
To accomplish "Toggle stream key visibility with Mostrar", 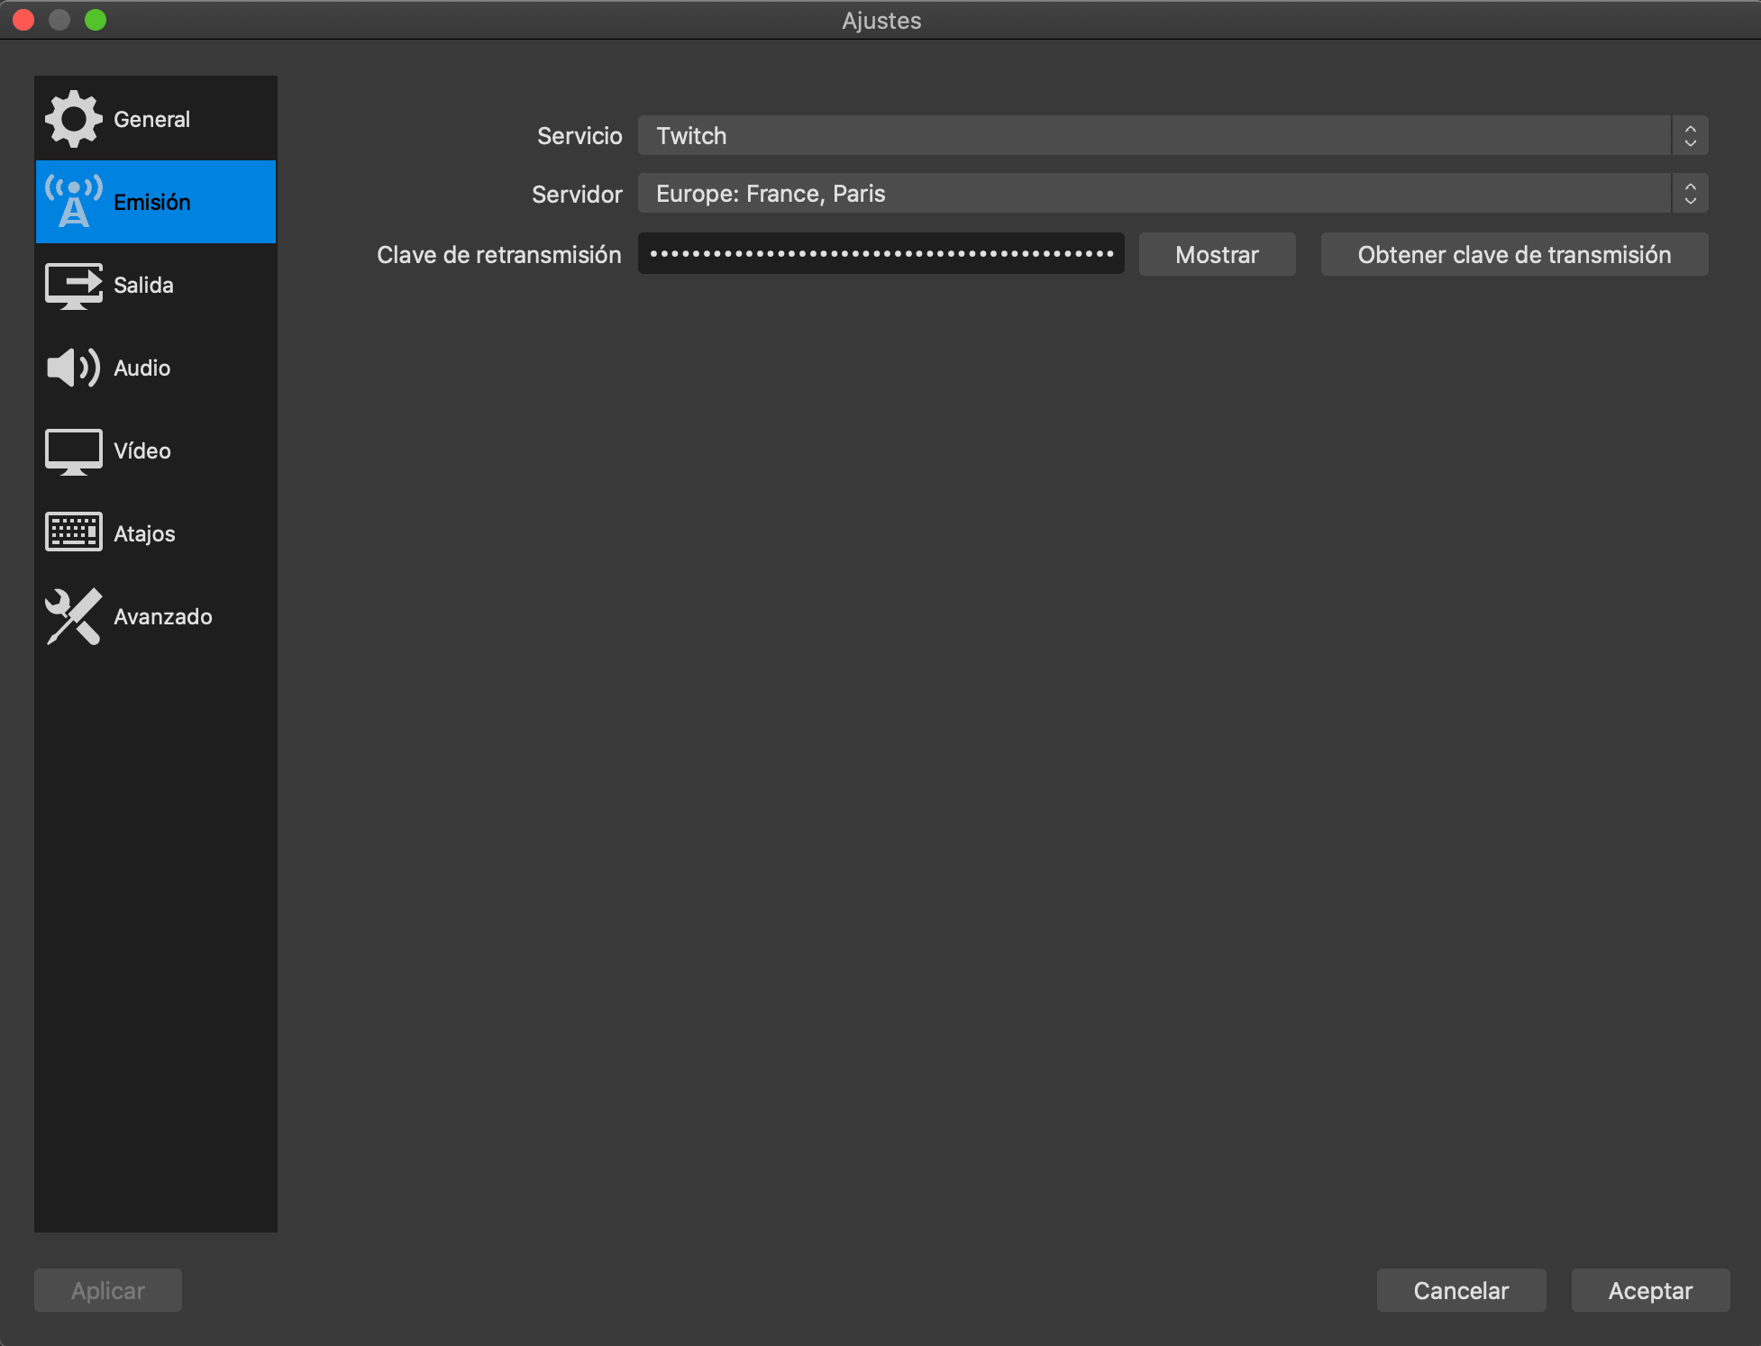I will pos(1217,255).
